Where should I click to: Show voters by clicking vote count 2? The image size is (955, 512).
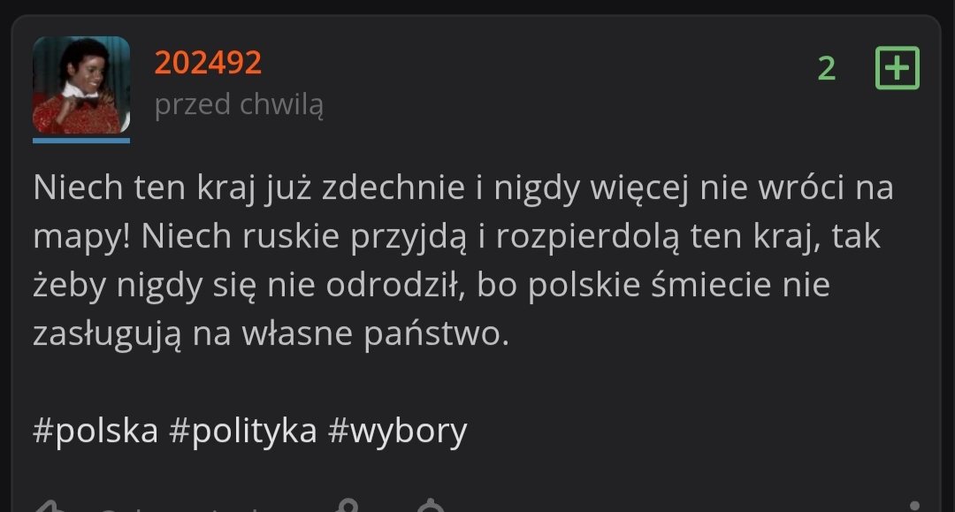(x=827, y=68)
